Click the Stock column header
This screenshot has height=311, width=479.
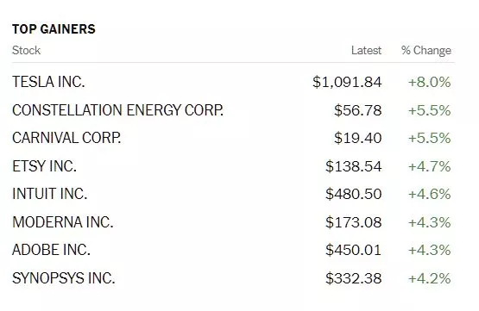coord(26,50)
